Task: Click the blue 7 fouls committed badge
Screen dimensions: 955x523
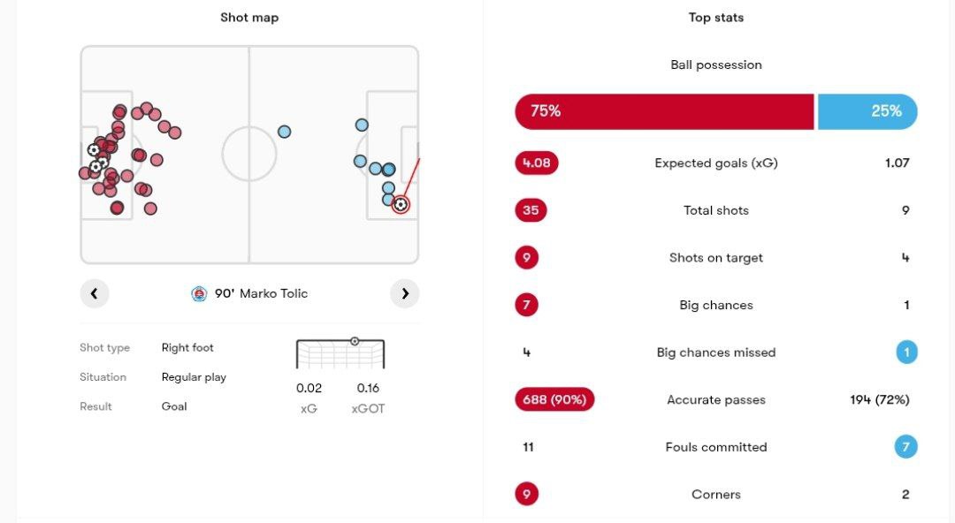Action: pyautogui.click(x=905, y=447)
